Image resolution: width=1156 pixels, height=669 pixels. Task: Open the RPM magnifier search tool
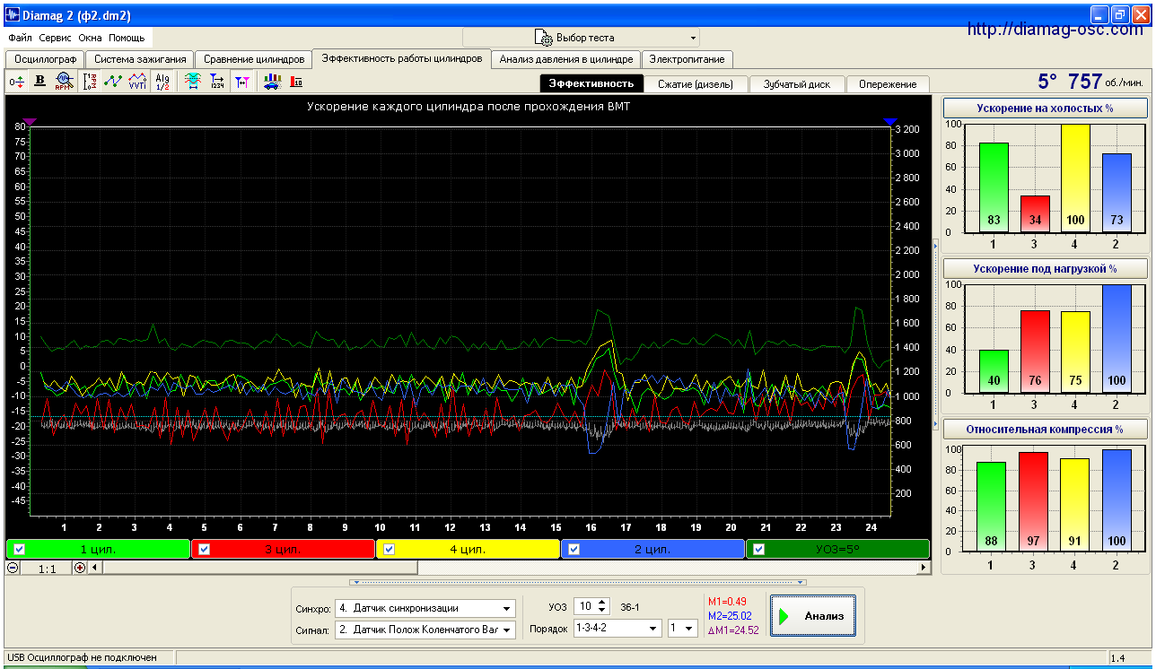click(64, 82)
